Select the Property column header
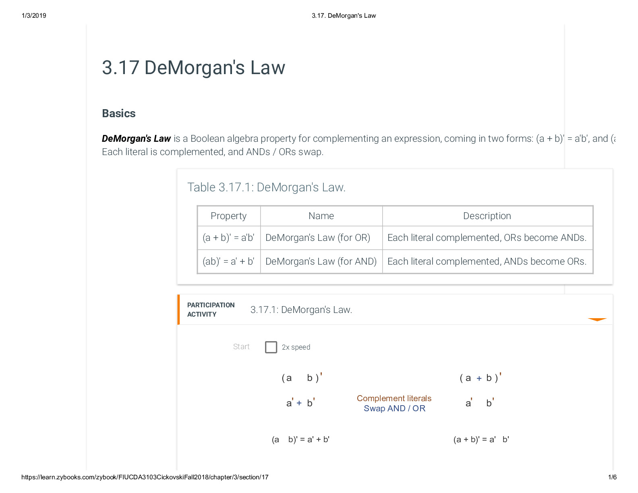The width and height of the screenshot is (638, 493). [x=229, y=216]
